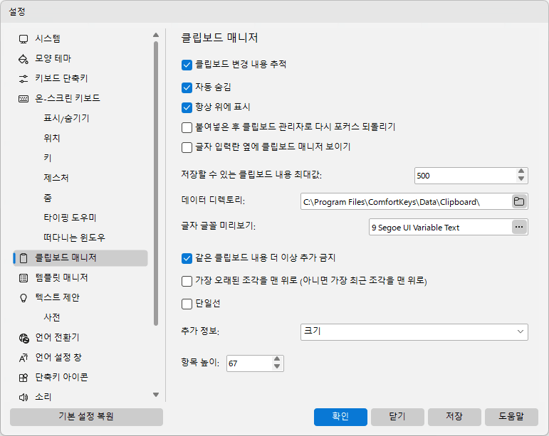
Task: Click the 클립보드 매니저 clipboard icon
Action: pyautogui.click(x=23, y=258)
